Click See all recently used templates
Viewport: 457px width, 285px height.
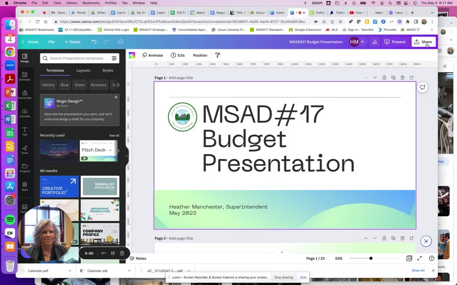[x=114, y=135]
